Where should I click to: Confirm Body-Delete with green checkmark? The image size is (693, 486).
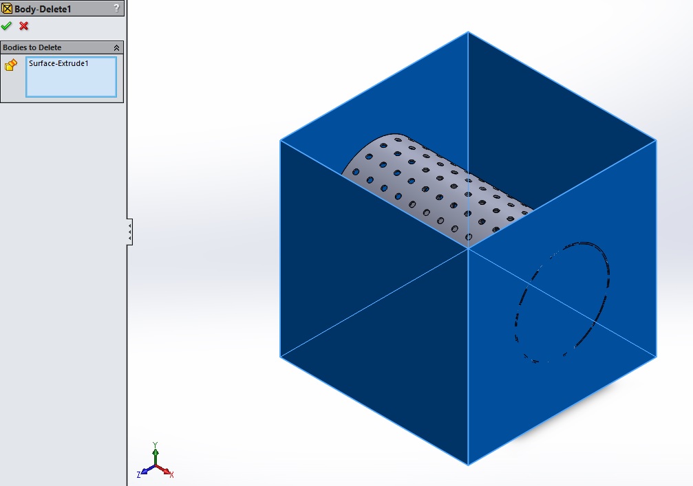(7, 25)
